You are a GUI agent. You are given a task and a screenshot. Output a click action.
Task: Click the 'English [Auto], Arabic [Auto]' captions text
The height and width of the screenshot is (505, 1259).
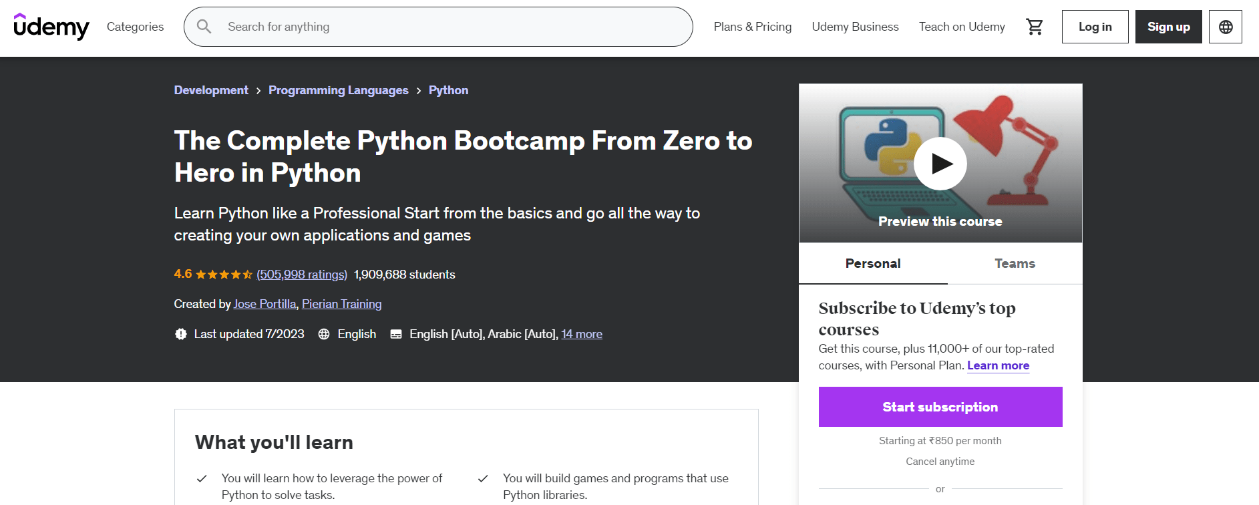click(x=484, y=334)
